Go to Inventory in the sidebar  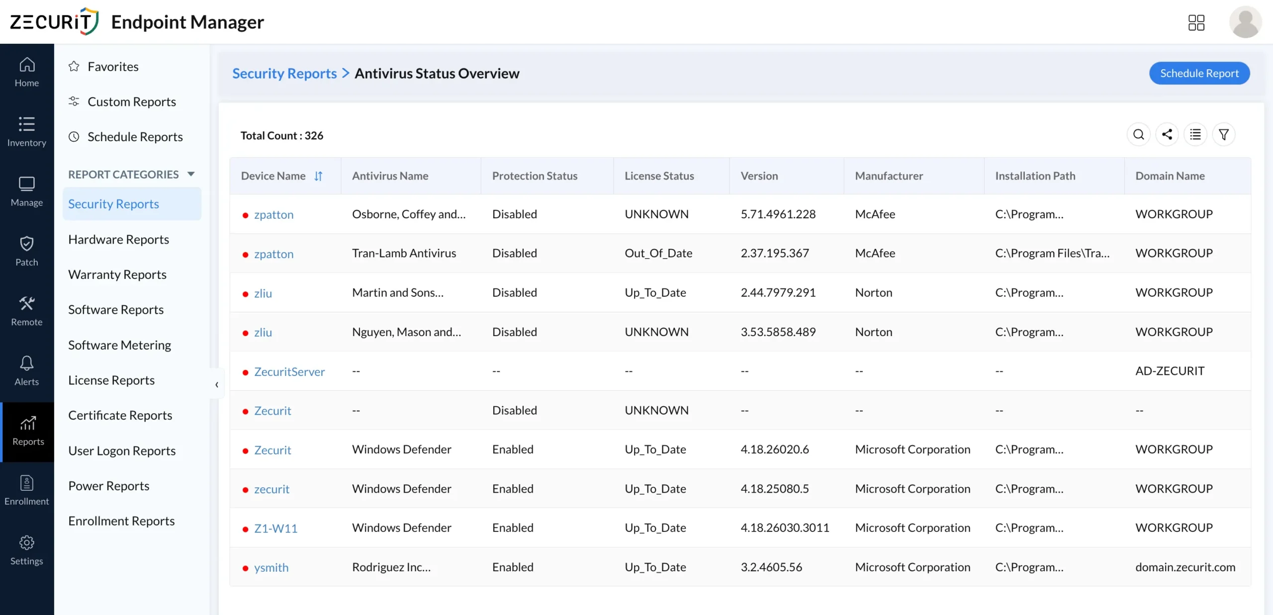click(27, 132)
